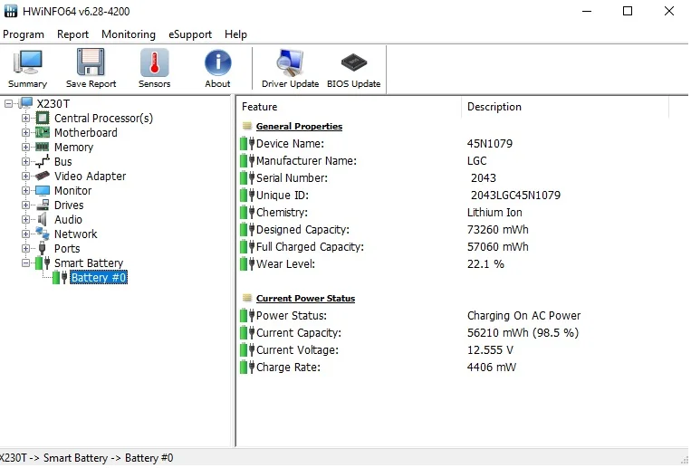Click the Memory module icon
The image size is (691, 468).
pos(43,147)
